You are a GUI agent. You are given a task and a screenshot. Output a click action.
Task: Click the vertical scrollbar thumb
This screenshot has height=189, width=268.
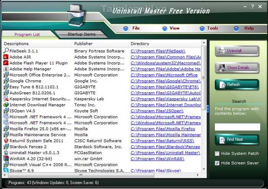coord(204,78)
